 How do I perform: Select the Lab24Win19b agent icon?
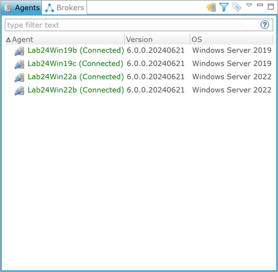pyautogui.click(x=19, y=51)
